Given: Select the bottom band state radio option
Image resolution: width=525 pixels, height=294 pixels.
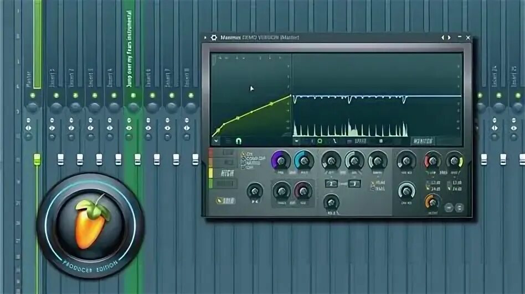Looking at the screenshot, I should tap(246, 167).
